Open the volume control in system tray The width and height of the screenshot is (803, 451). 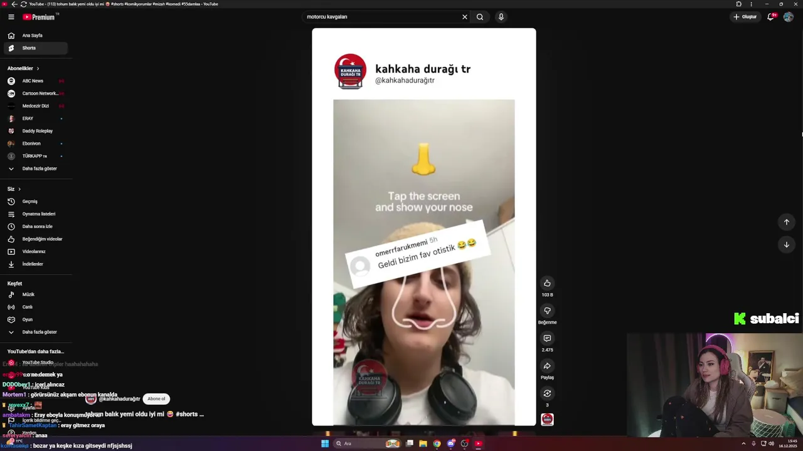(771, 443)
